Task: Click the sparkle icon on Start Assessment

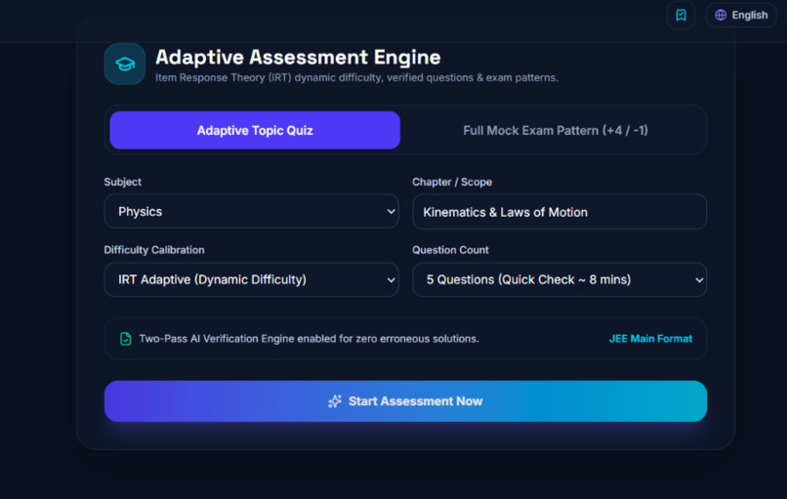Action: 335,401
